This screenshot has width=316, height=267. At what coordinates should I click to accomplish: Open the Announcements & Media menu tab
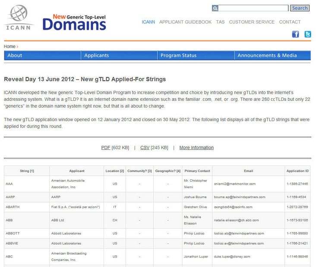[273, 55]
